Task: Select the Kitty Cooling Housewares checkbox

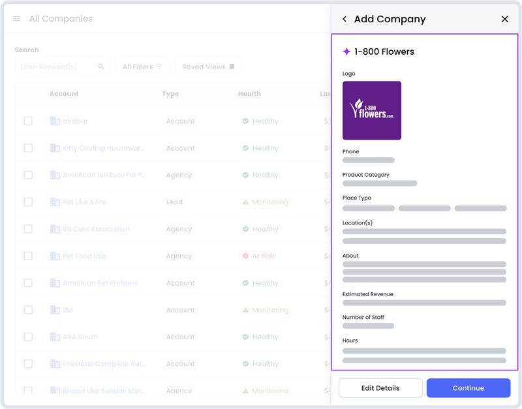Action: [28, 148]
